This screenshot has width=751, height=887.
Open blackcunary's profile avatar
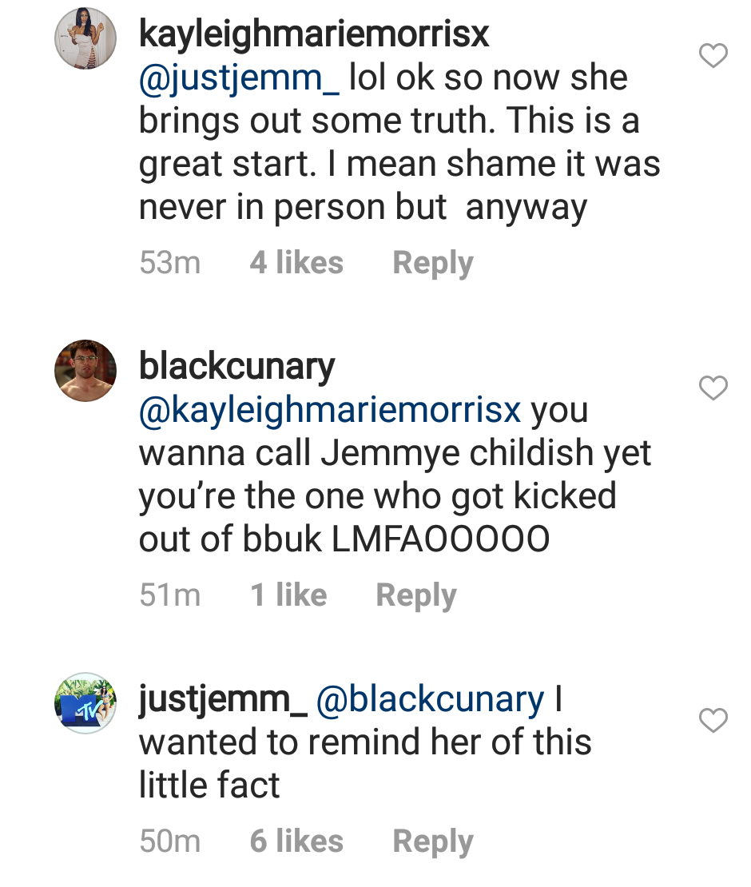85,371
